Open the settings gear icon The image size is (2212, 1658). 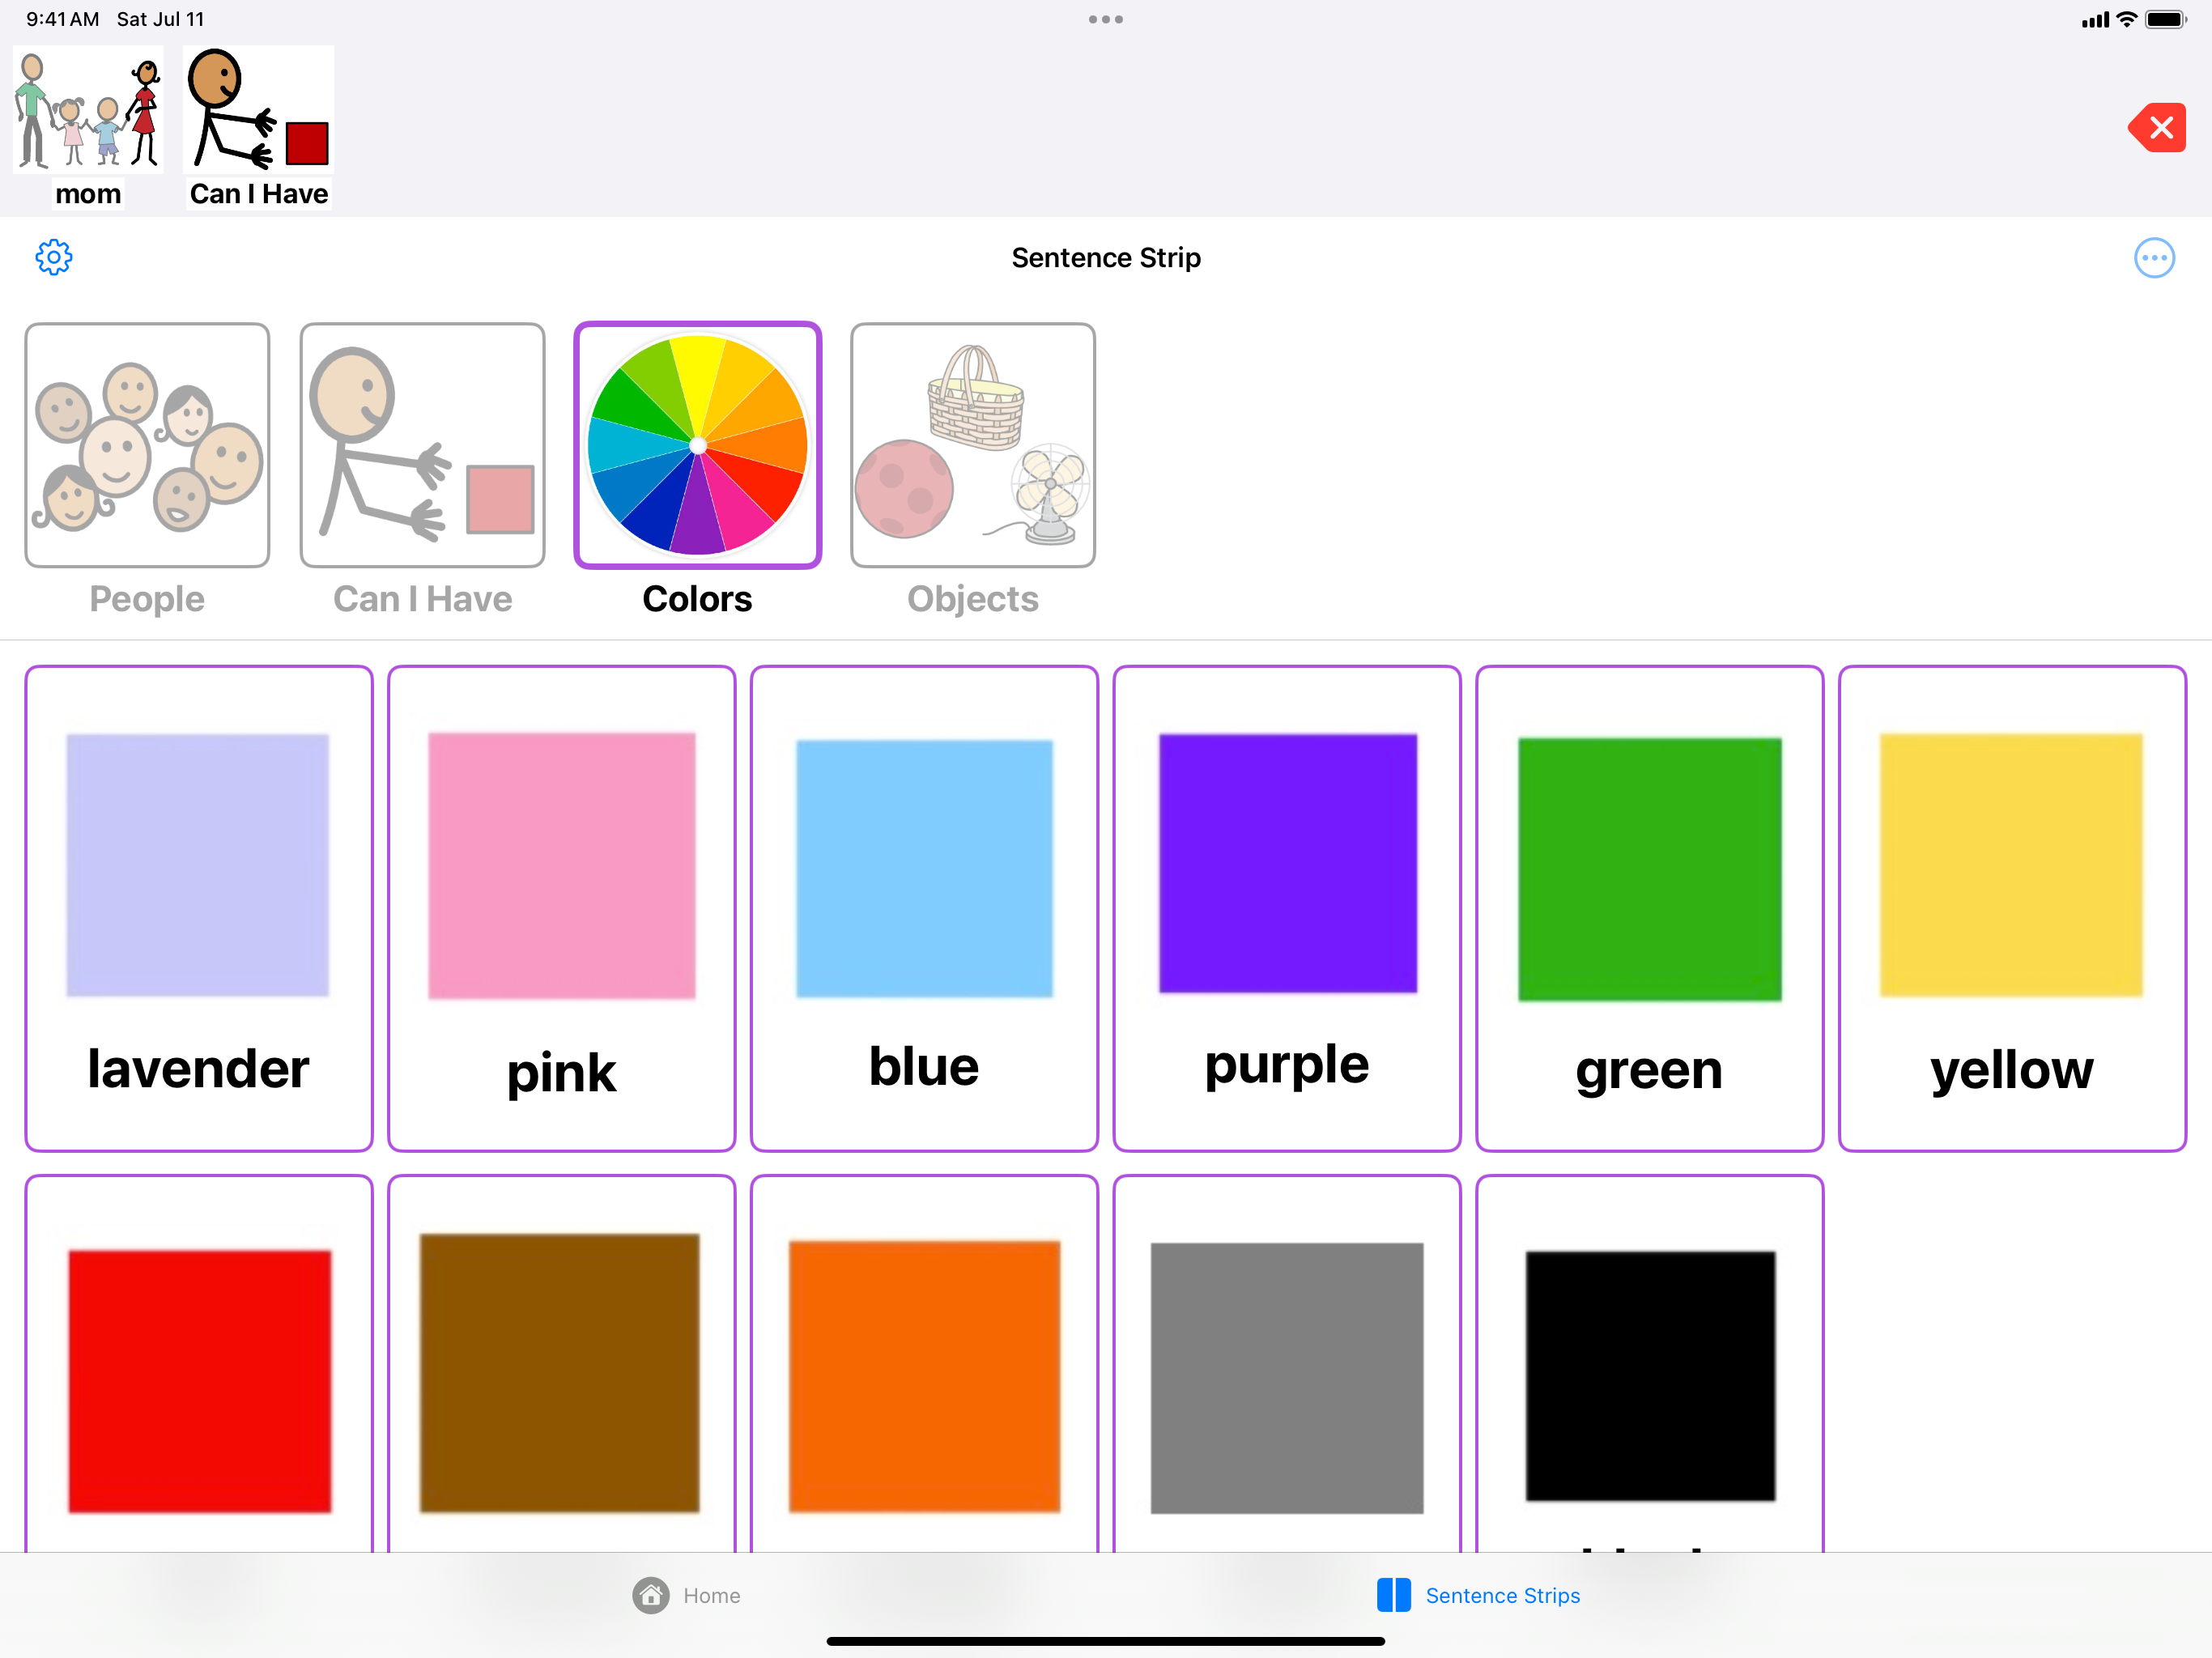point(54,257)
